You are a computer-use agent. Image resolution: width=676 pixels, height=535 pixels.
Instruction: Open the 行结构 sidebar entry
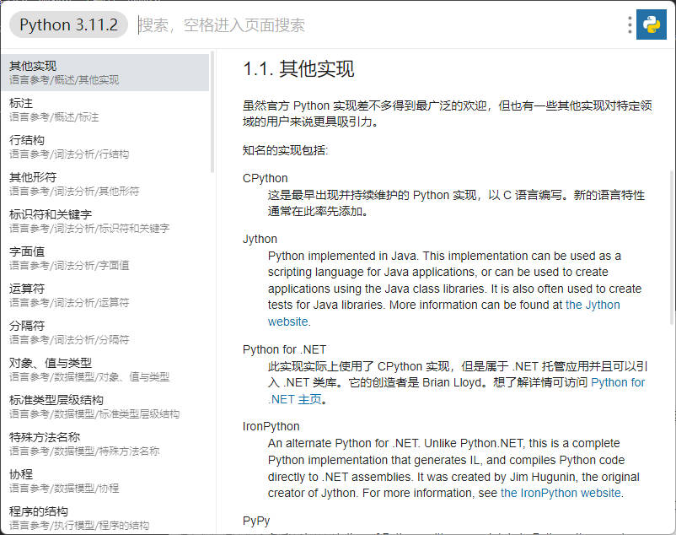coord(105,147)
